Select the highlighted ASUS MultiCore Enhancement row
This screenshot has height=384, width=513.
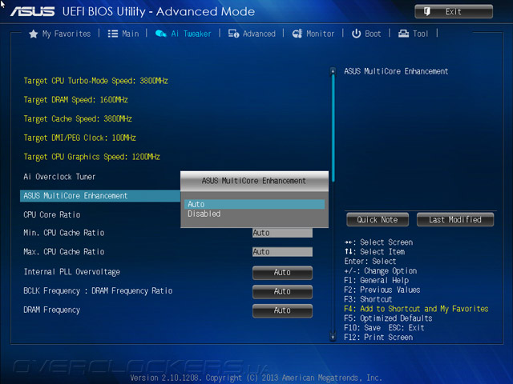[x=100, y=196]
